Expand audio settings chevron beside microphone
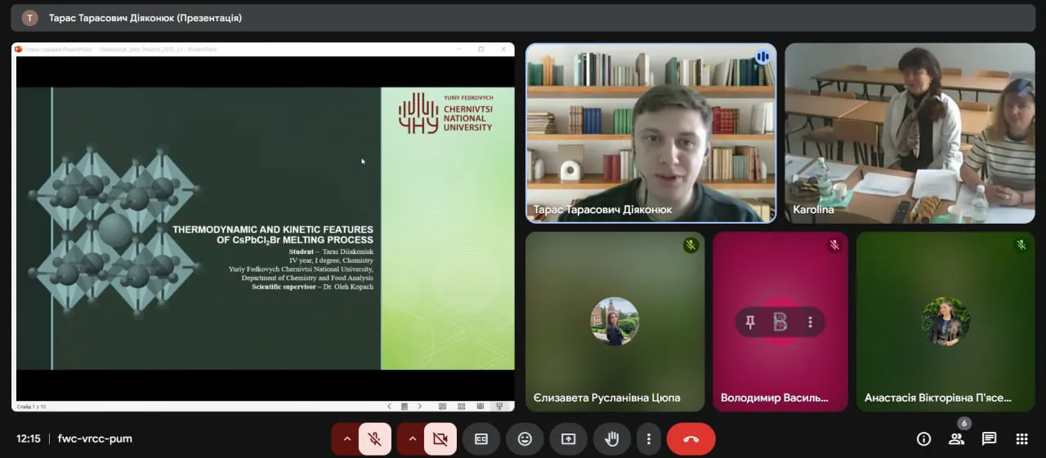This screenshot has height=458, width=1046. (346, 439)
